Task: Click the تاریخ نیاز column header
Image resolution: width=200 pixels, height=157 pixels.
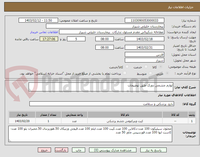Action: tap(22, 115)
